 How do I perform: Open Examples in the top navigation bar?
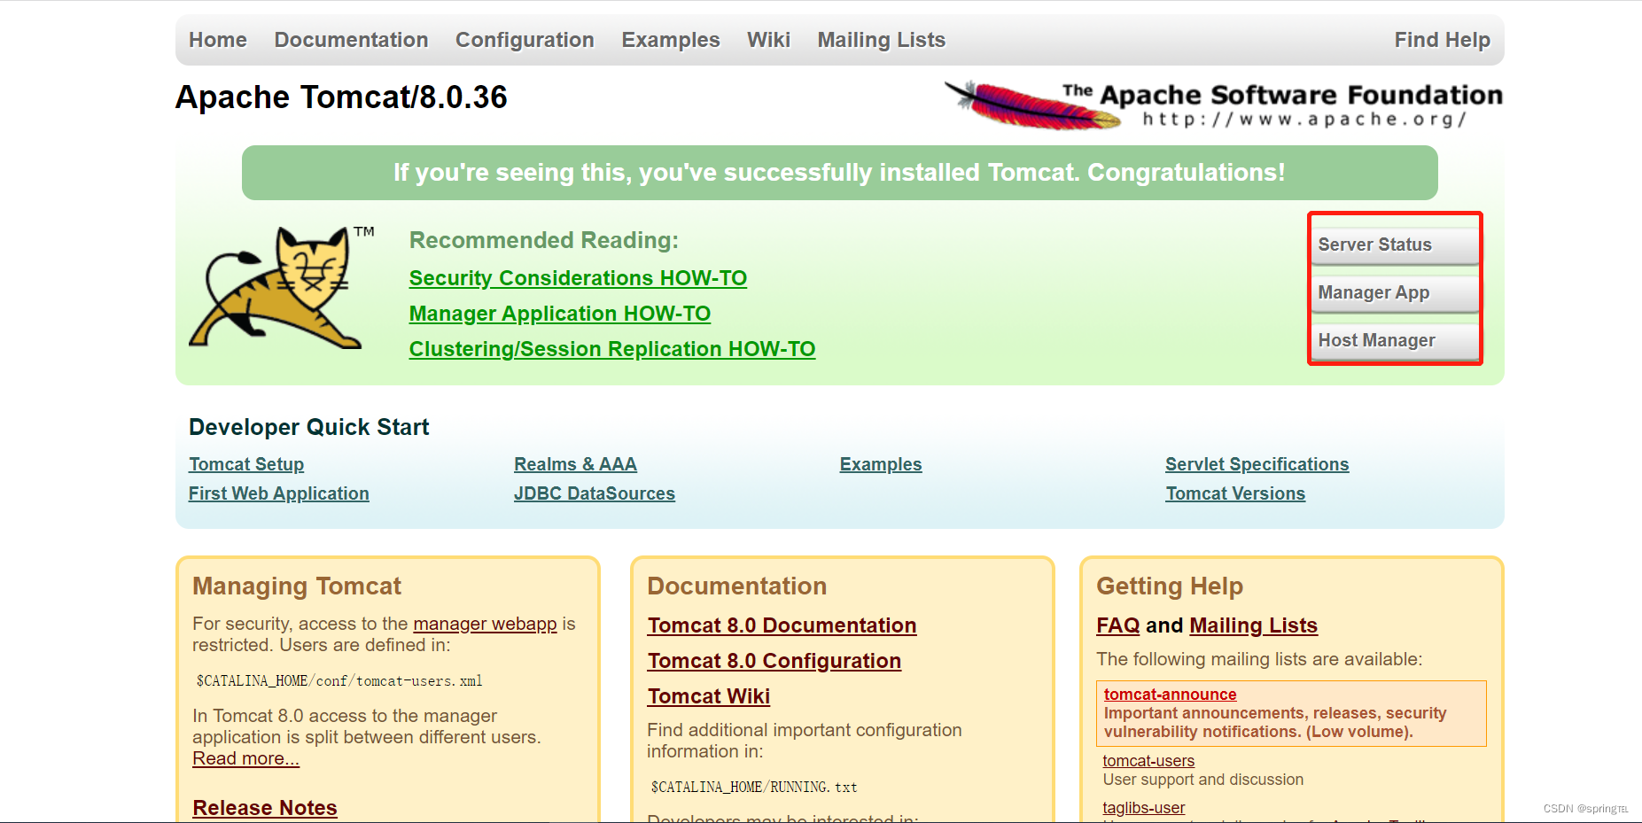pyautogui.click(x=671, y=40)
